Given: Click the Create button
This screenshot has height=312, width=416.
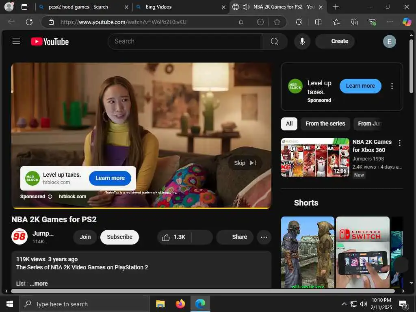Looking at the screenshot, I should tap(335, 41).
